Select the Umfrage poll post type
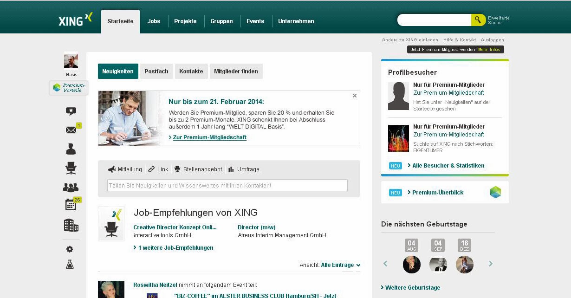The height and width of the screenshot is (298, 571). [x=244, y=169]
